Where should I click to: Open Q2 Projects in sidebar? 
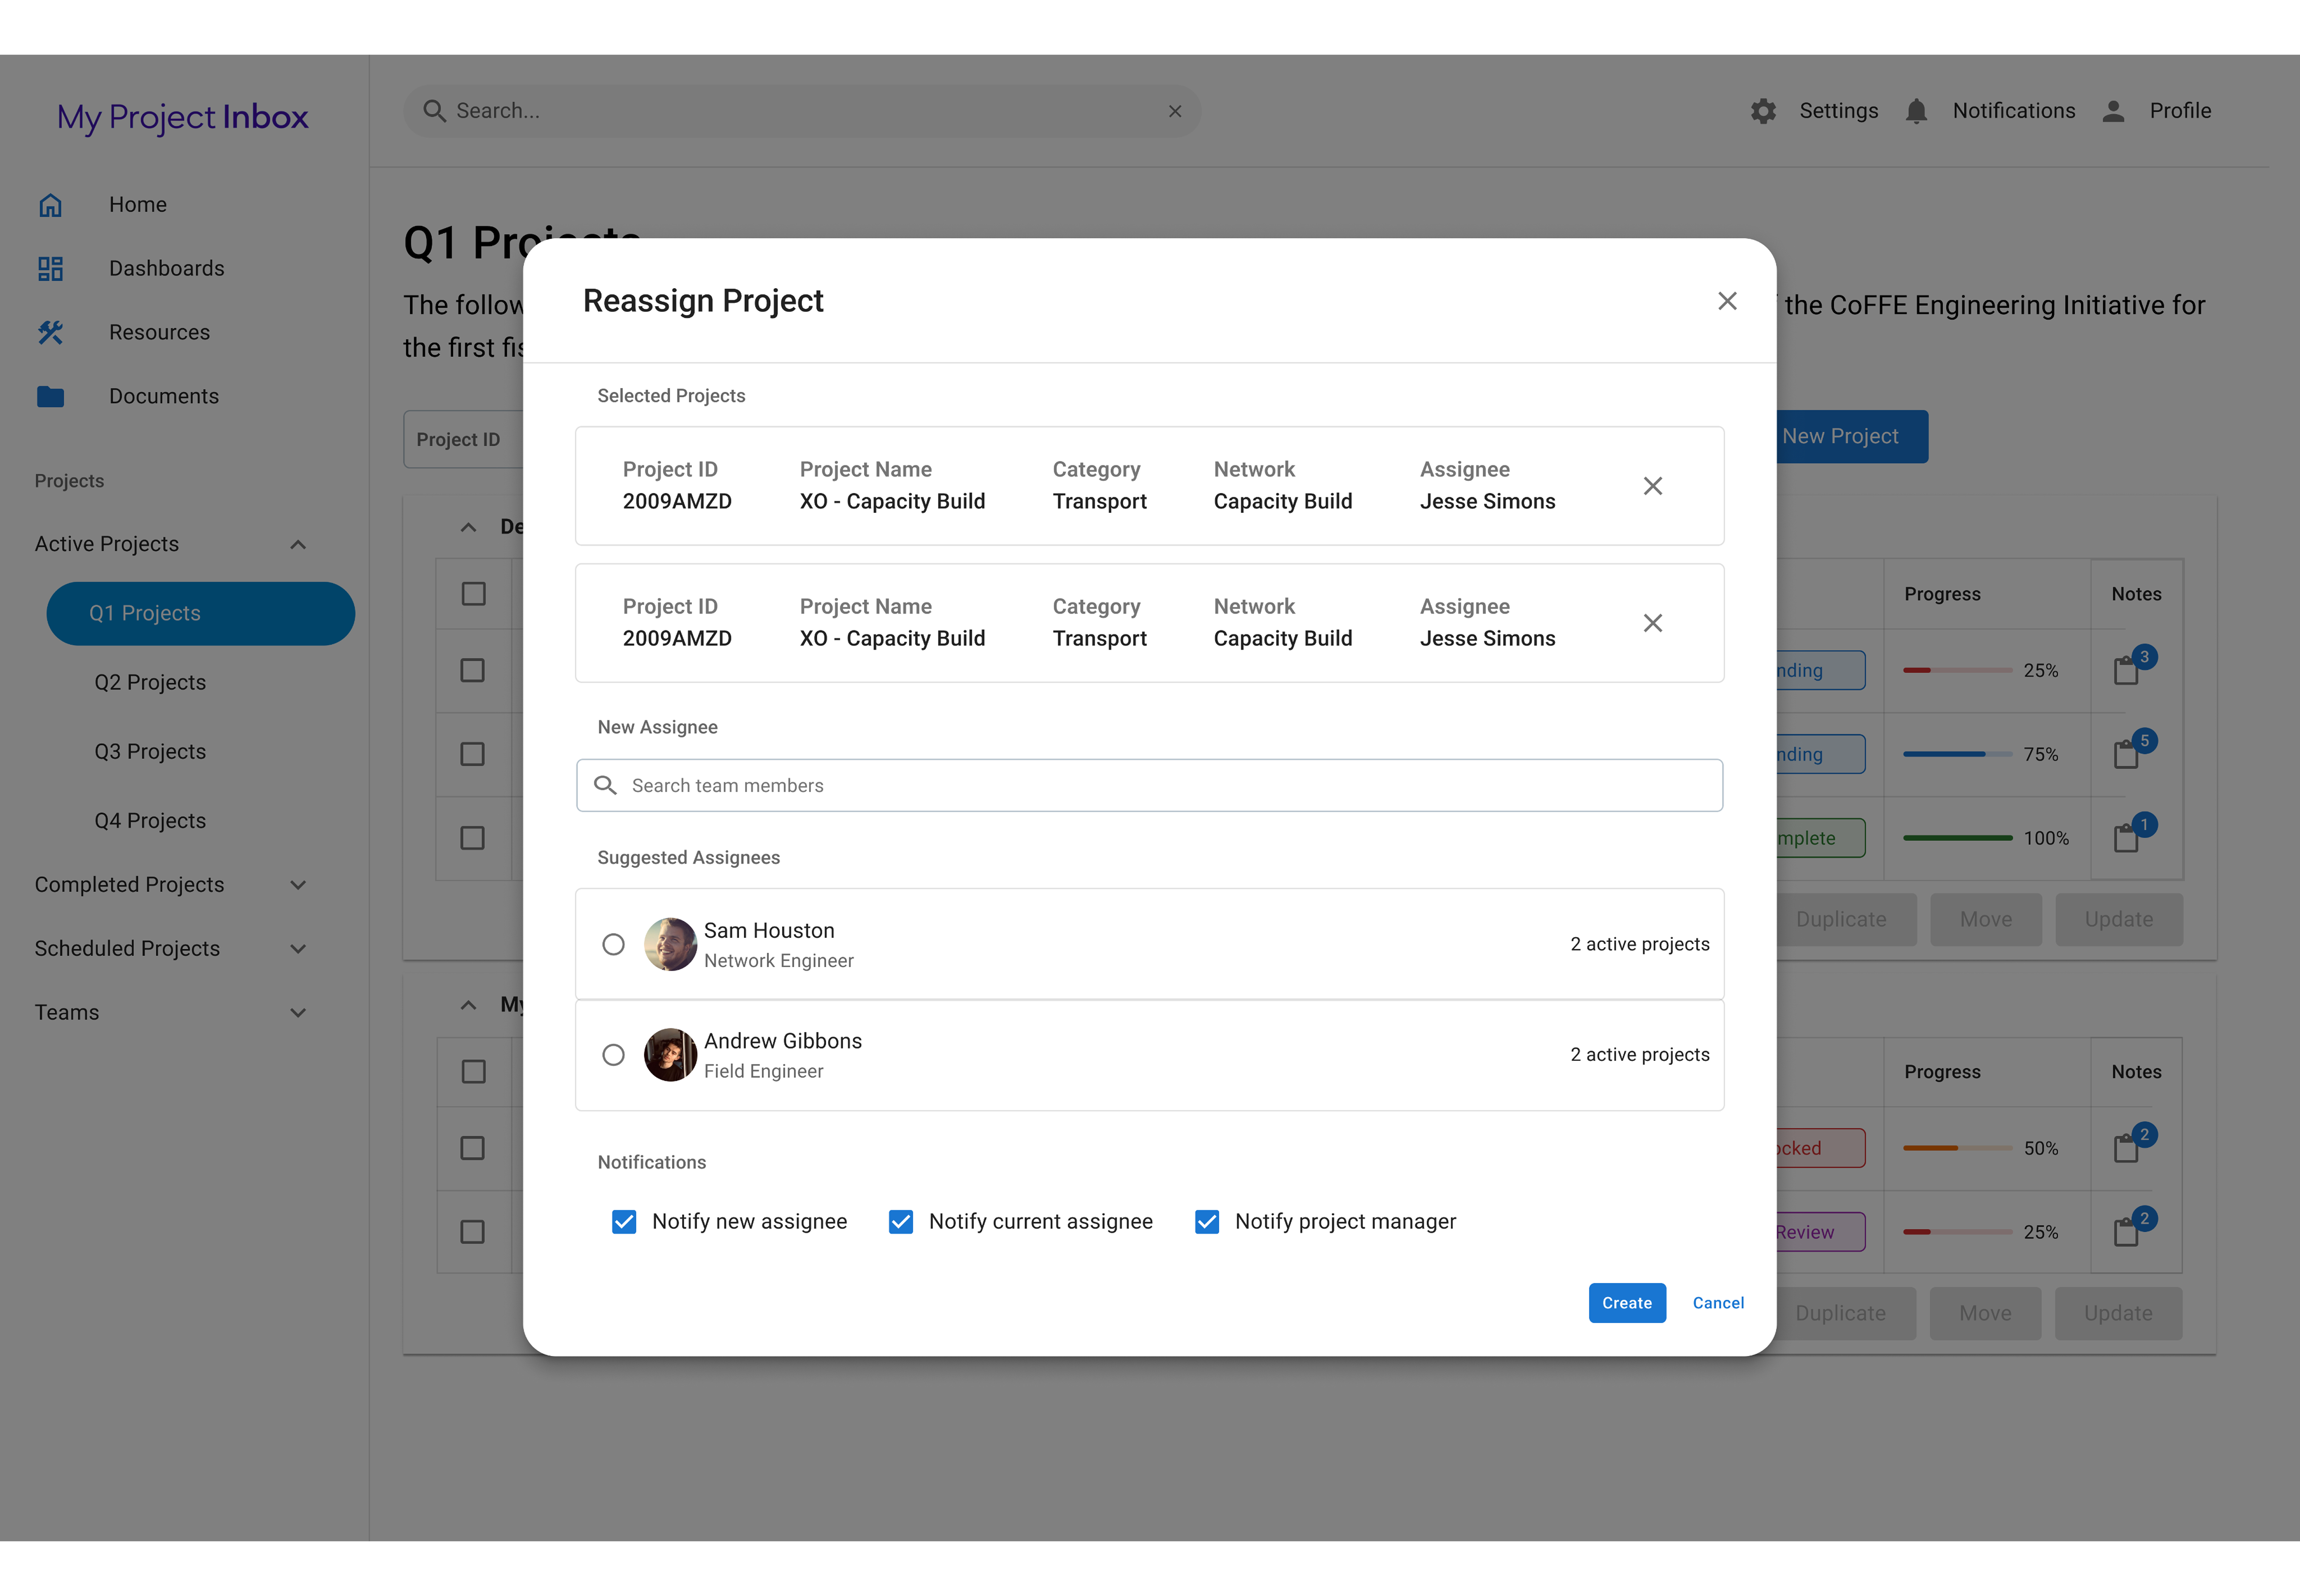[150, 683]
